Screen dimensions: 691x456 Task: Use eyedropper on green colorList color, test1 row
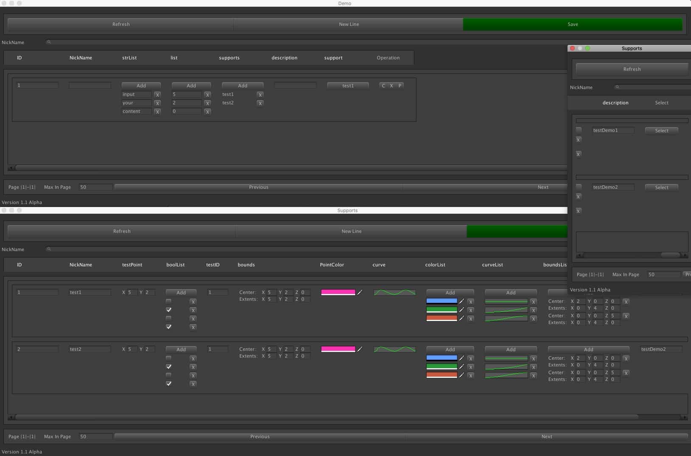pyautogui.click(x=461, y=310)
